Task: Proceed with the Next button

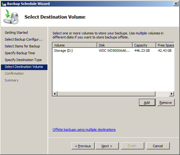Action: (x=107, y=146)
